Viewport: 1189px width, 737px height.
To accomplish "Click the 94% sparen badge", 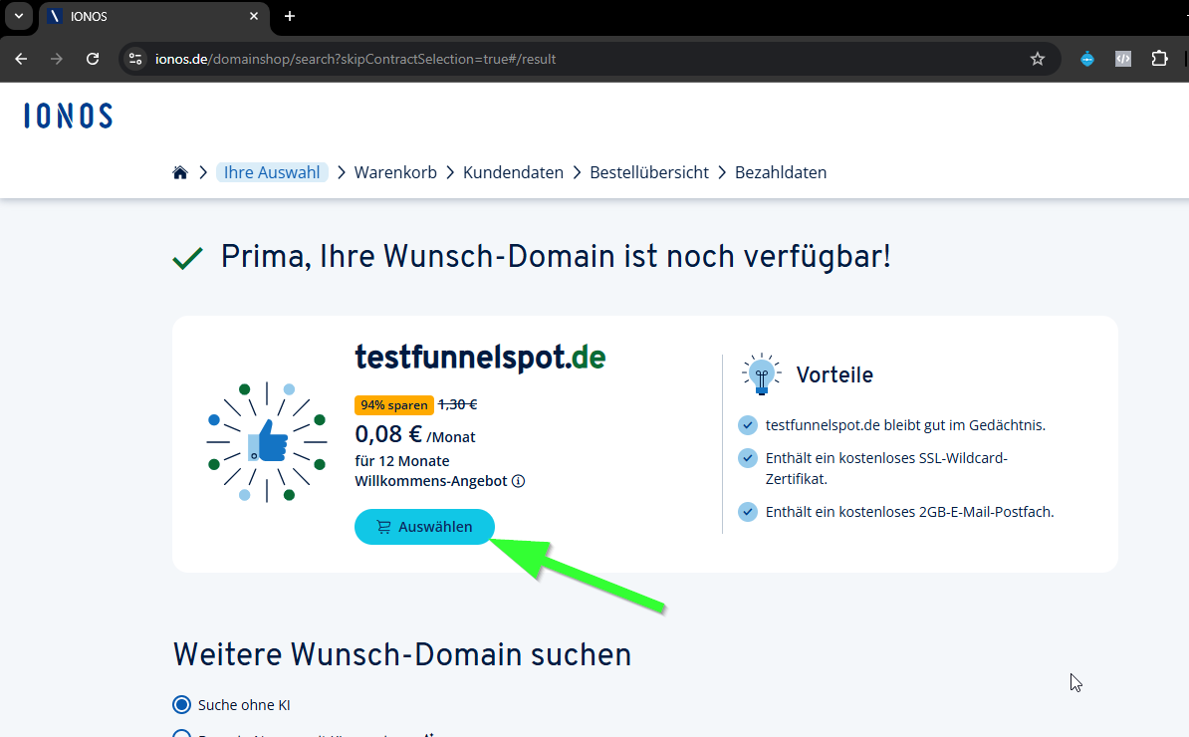I will coord(394,405).
